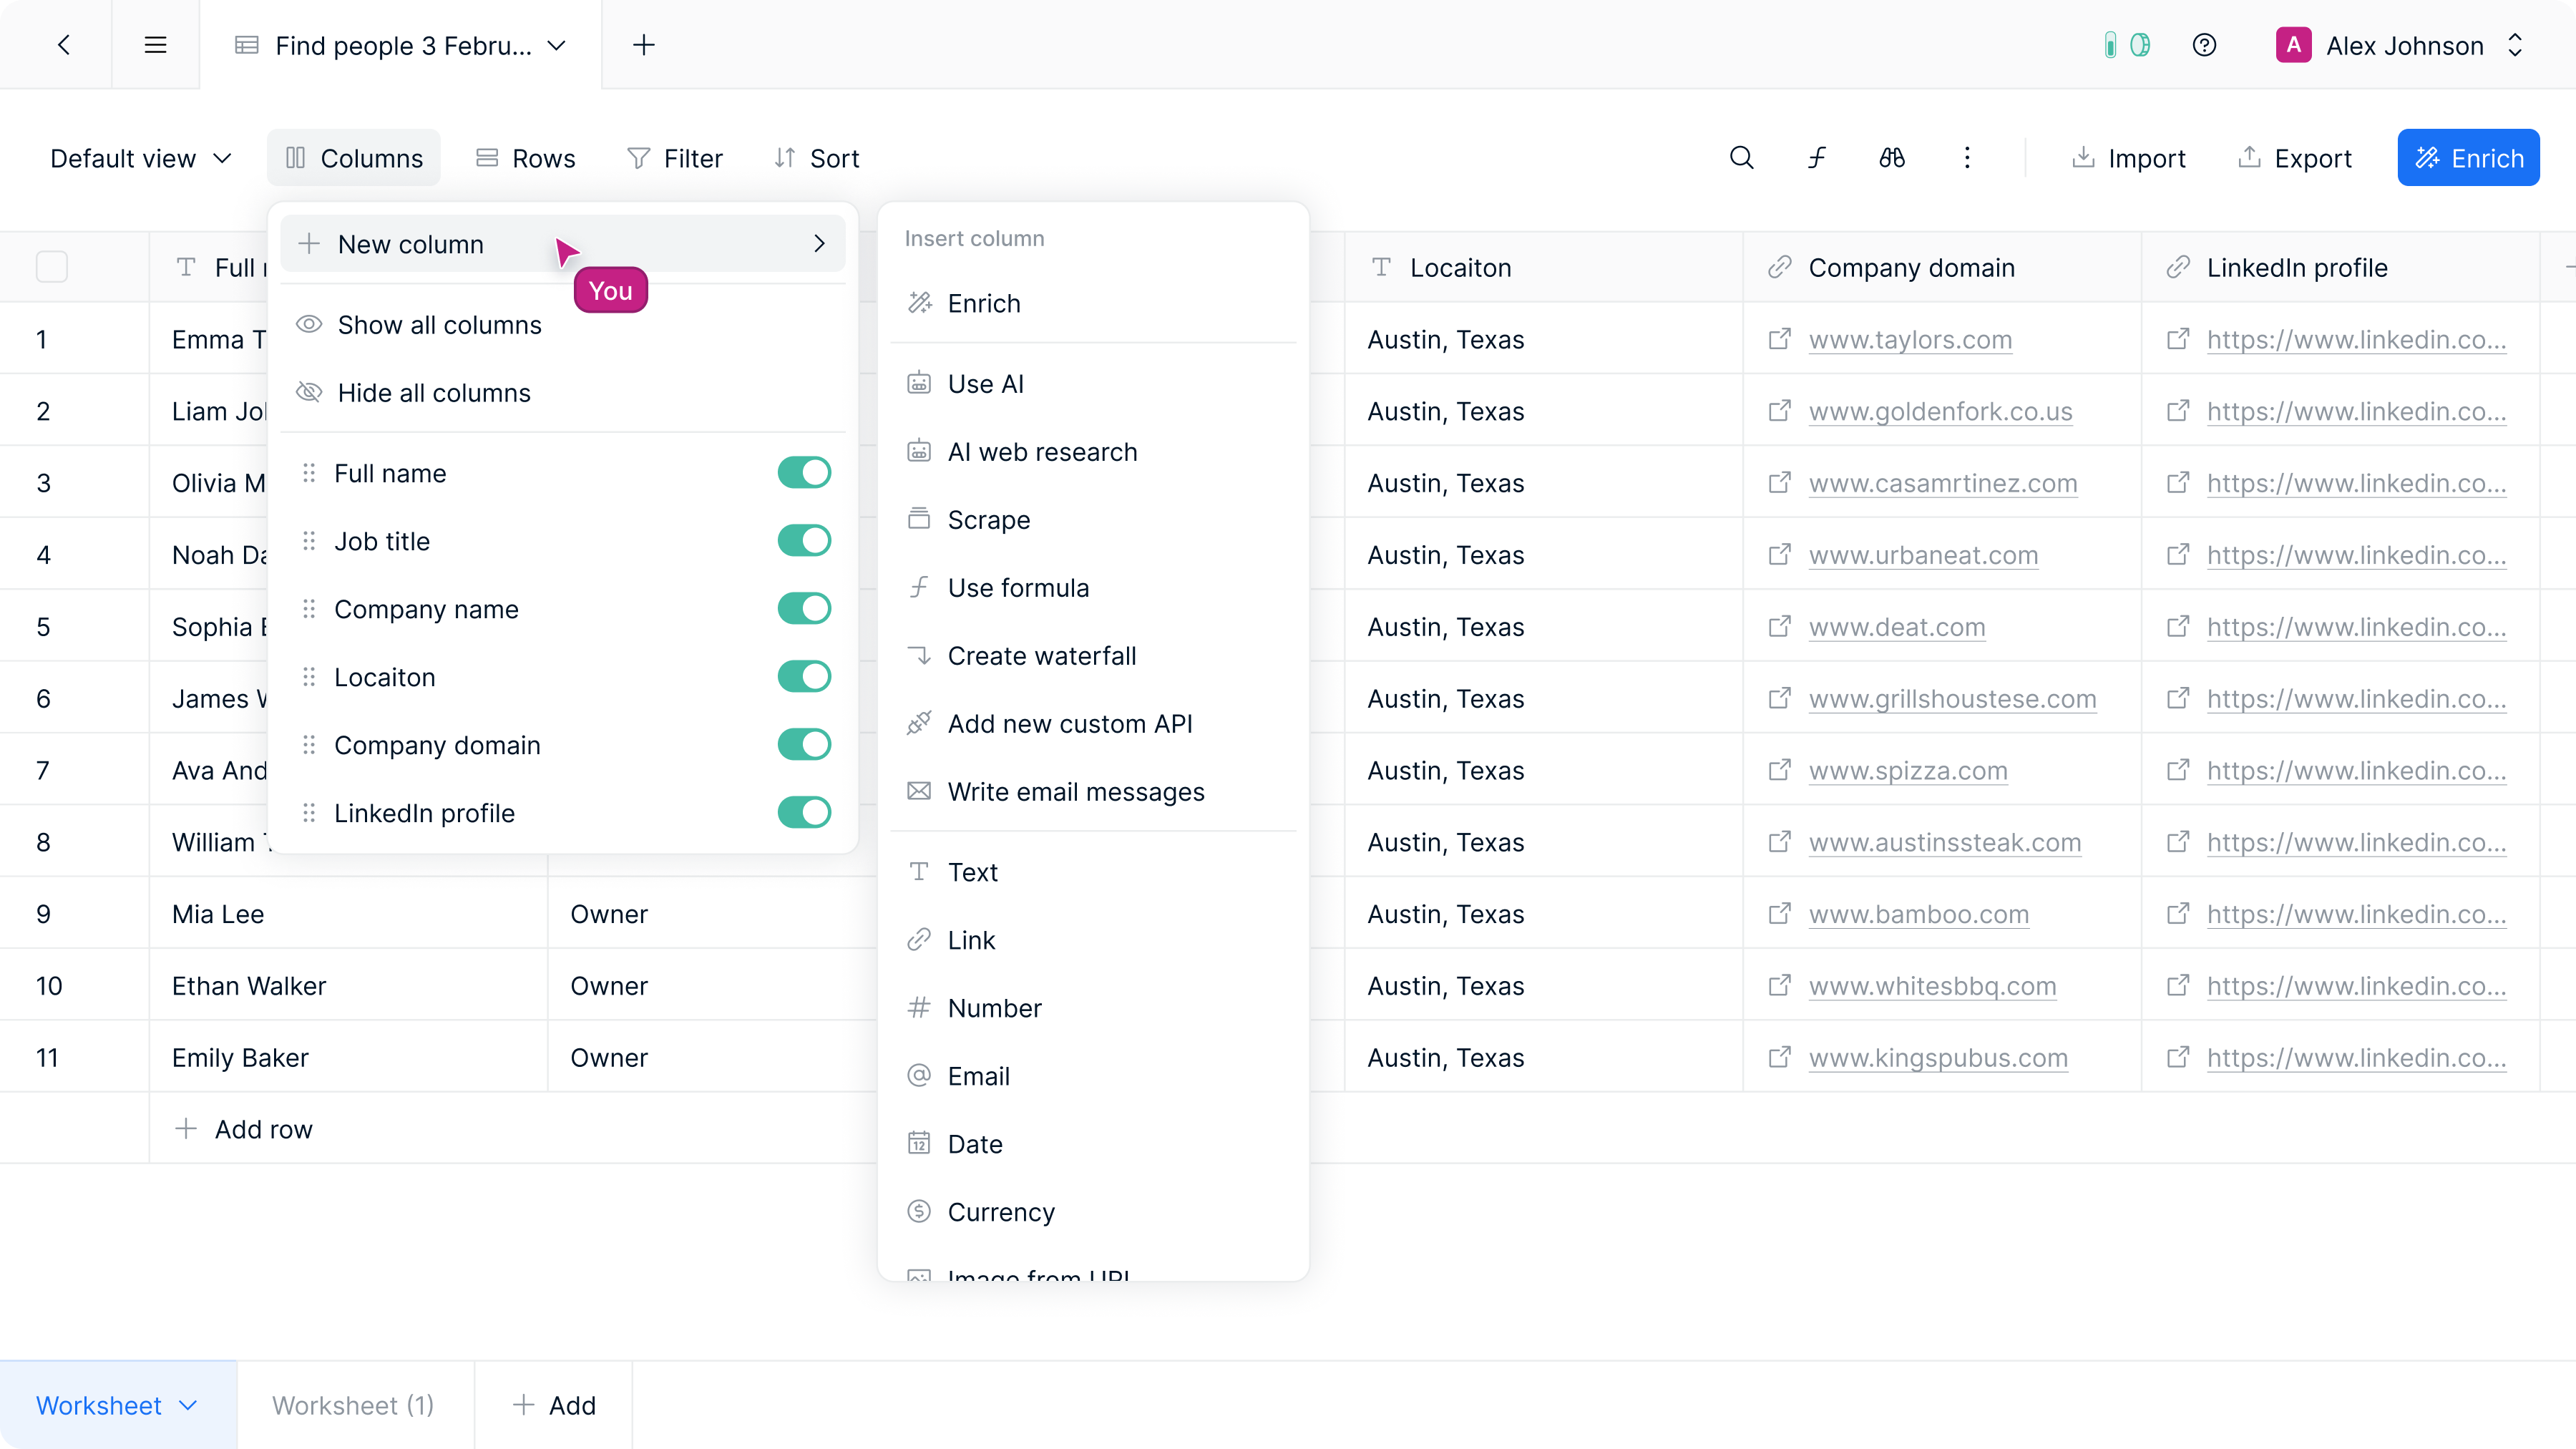This screenshot has height=1449, width=2576.
Task: Click the Import button
Action: (x=2129, y=158)
